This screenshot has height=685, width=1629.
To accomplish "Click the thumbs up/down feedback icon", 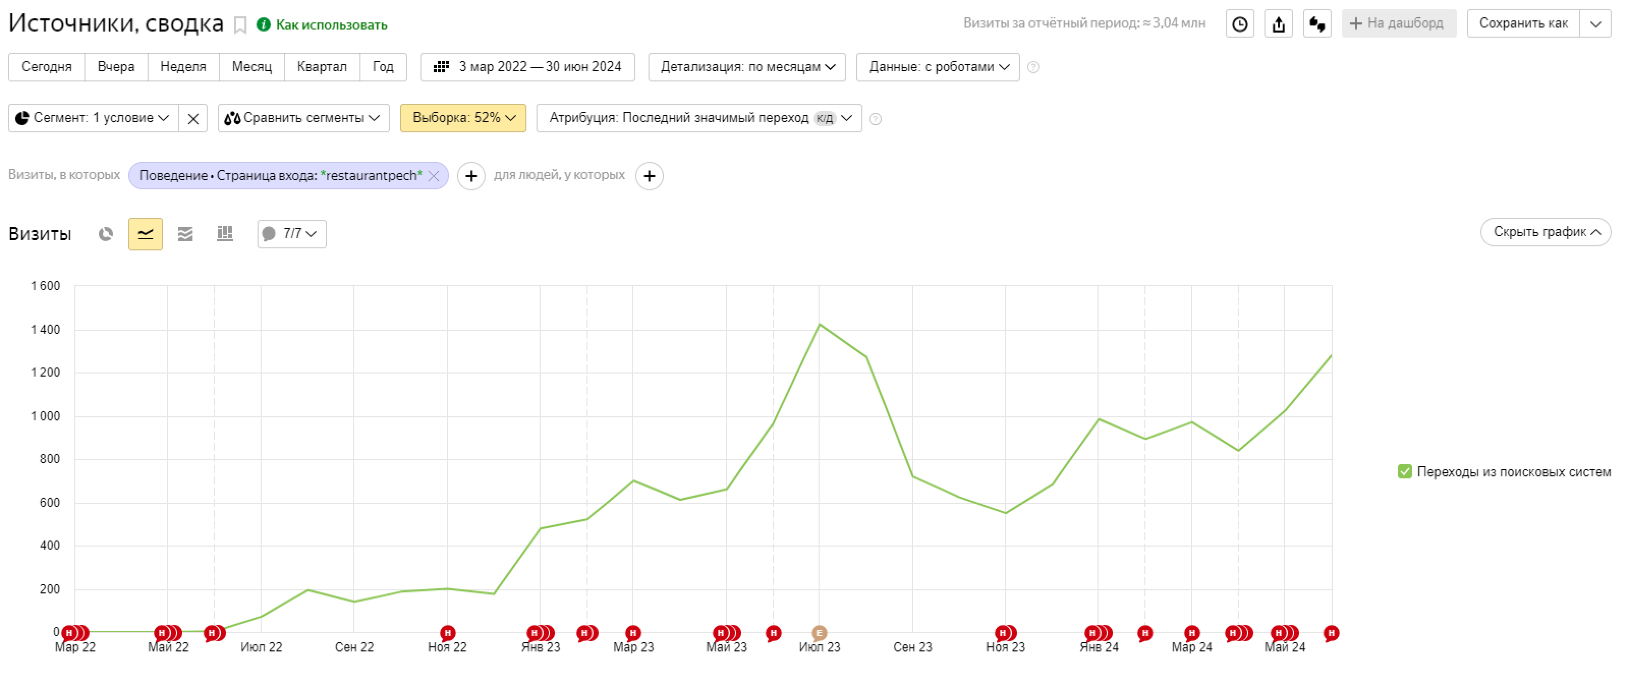I will click(1317, 24).
